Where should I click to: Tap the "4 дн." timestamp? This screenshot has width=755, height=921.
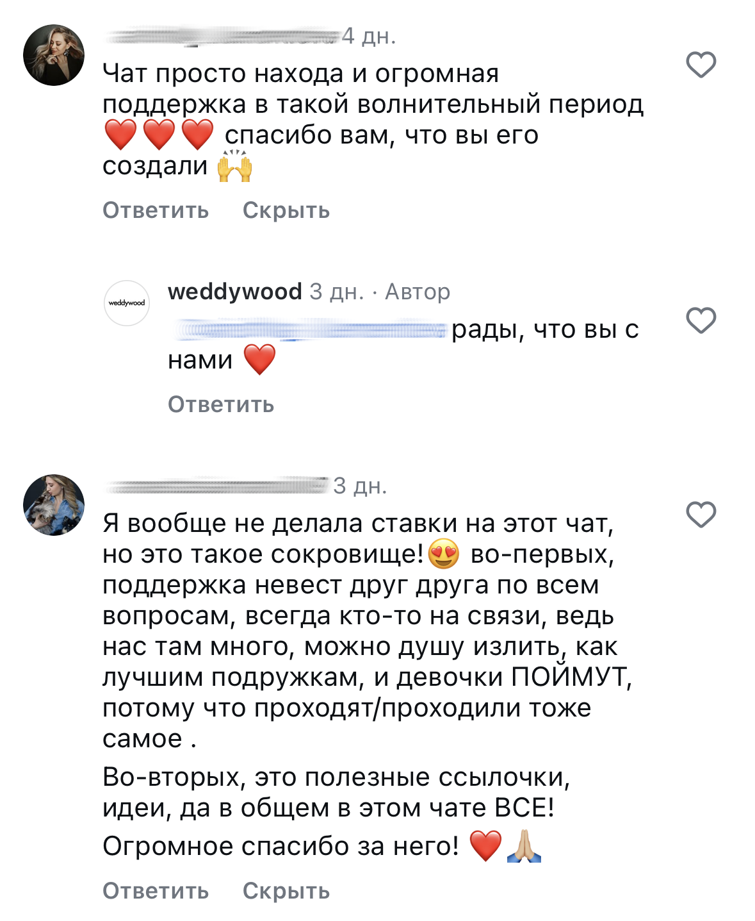click(369, 37)
